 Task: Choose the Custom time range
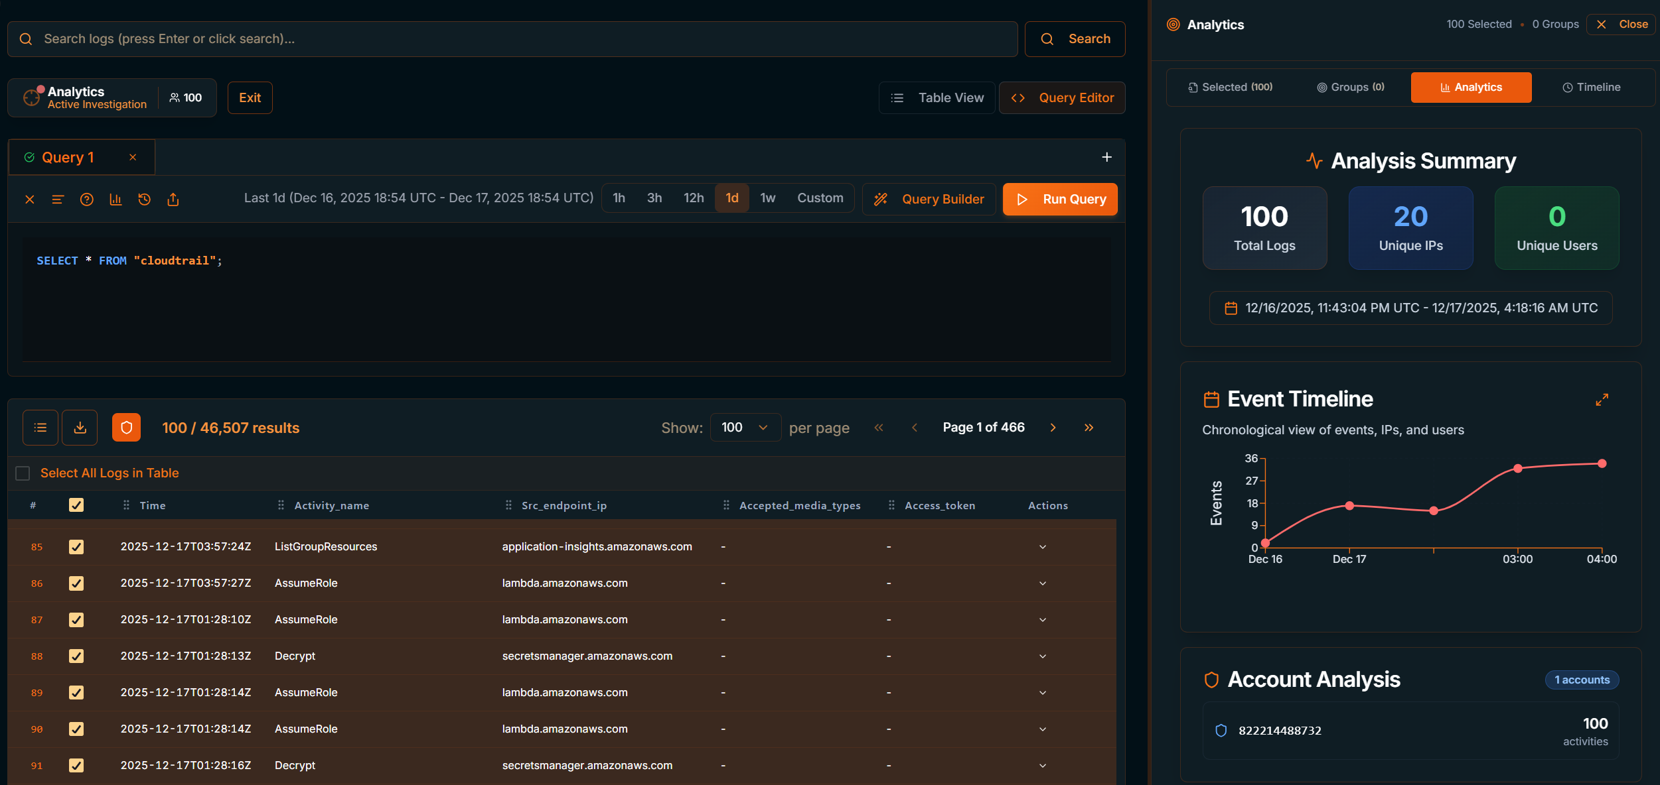820,198
